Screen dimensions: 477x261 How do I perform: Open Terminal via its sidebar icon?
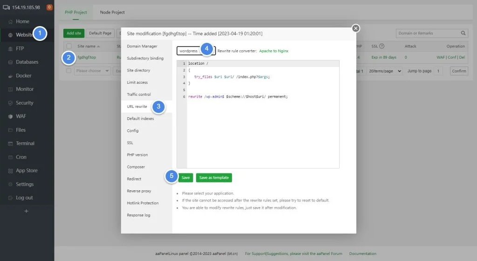click(10, 143)
